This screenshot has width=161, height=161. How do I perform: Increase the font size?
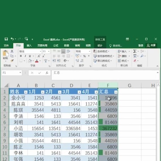(x=39, y=56)
